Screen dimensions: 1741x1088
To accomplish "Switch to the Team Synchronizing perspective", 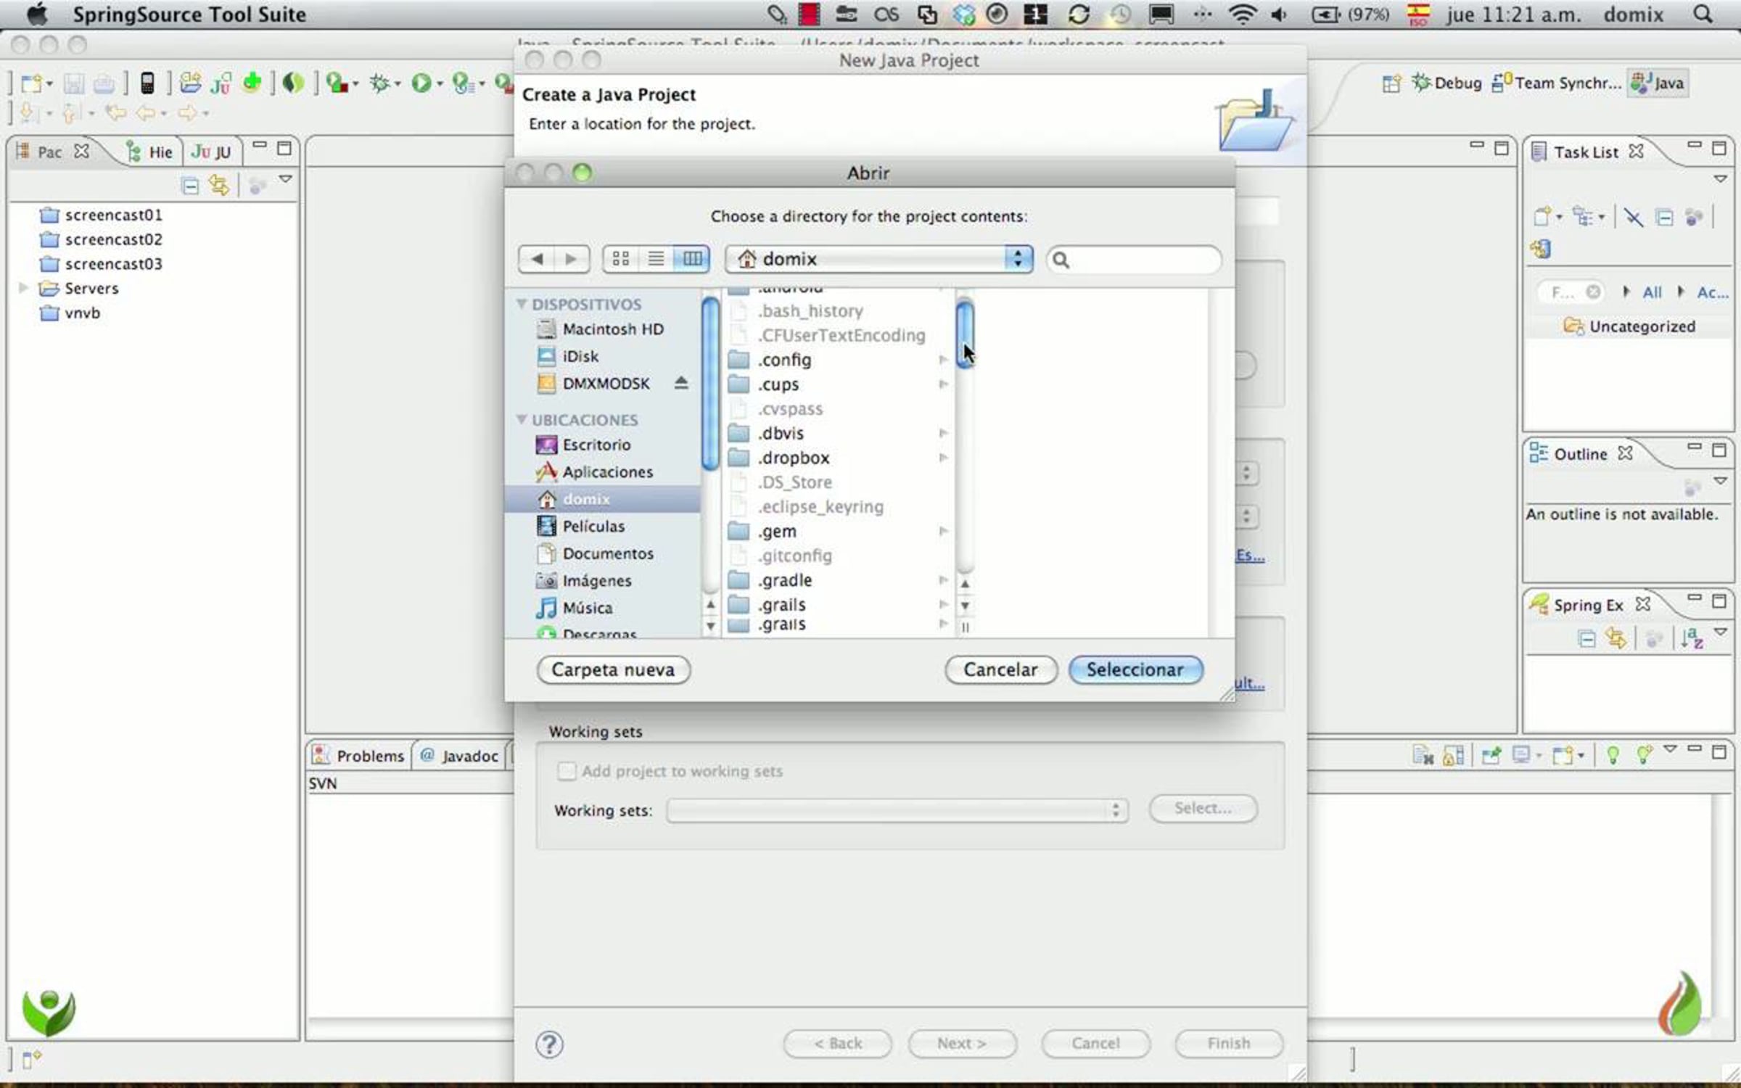I will 1556,83.
